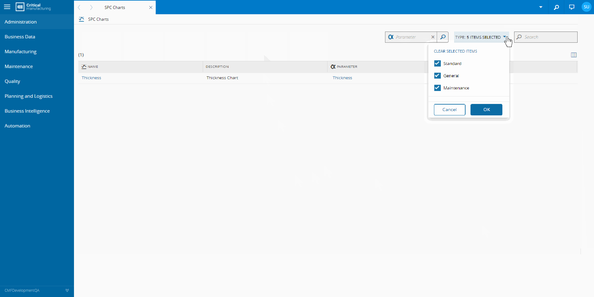Click the global search magnifier icon
594x297 pixels.
[x=556, y=7]
